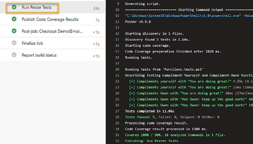
Task: Select the 'Tests Passed: 5' summary line
Action: 172,117
